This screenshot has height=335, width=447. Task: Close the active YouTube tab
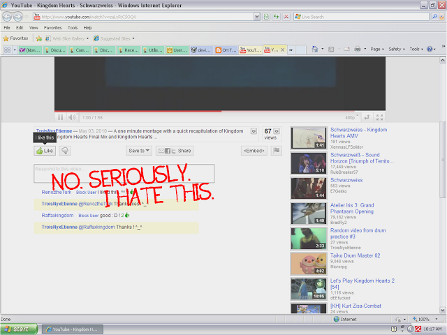point(282,50)
